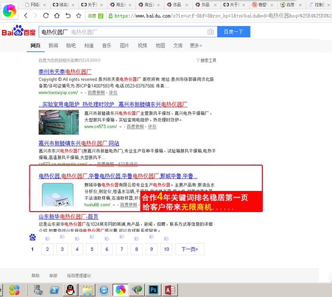Open taskbar Access database icon
The width and height of the screenshot is (332, 297).
point(170,290)
